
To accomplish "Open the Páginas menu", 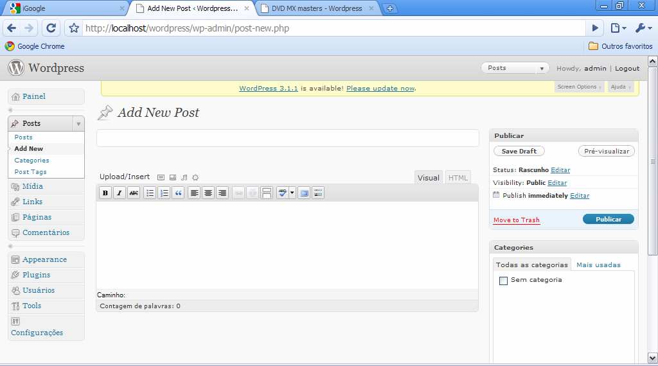I will 37,217.
